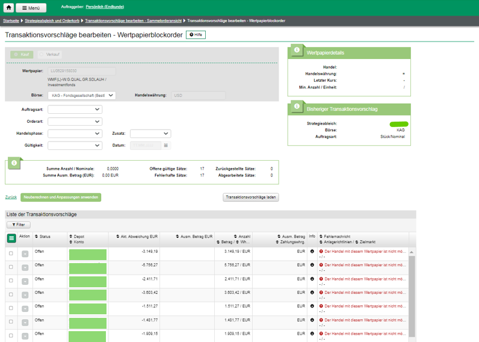This screenshot has width=479, height=342.
Task: Open action dropdown for row -3.149,19
Action: point(25,254)
